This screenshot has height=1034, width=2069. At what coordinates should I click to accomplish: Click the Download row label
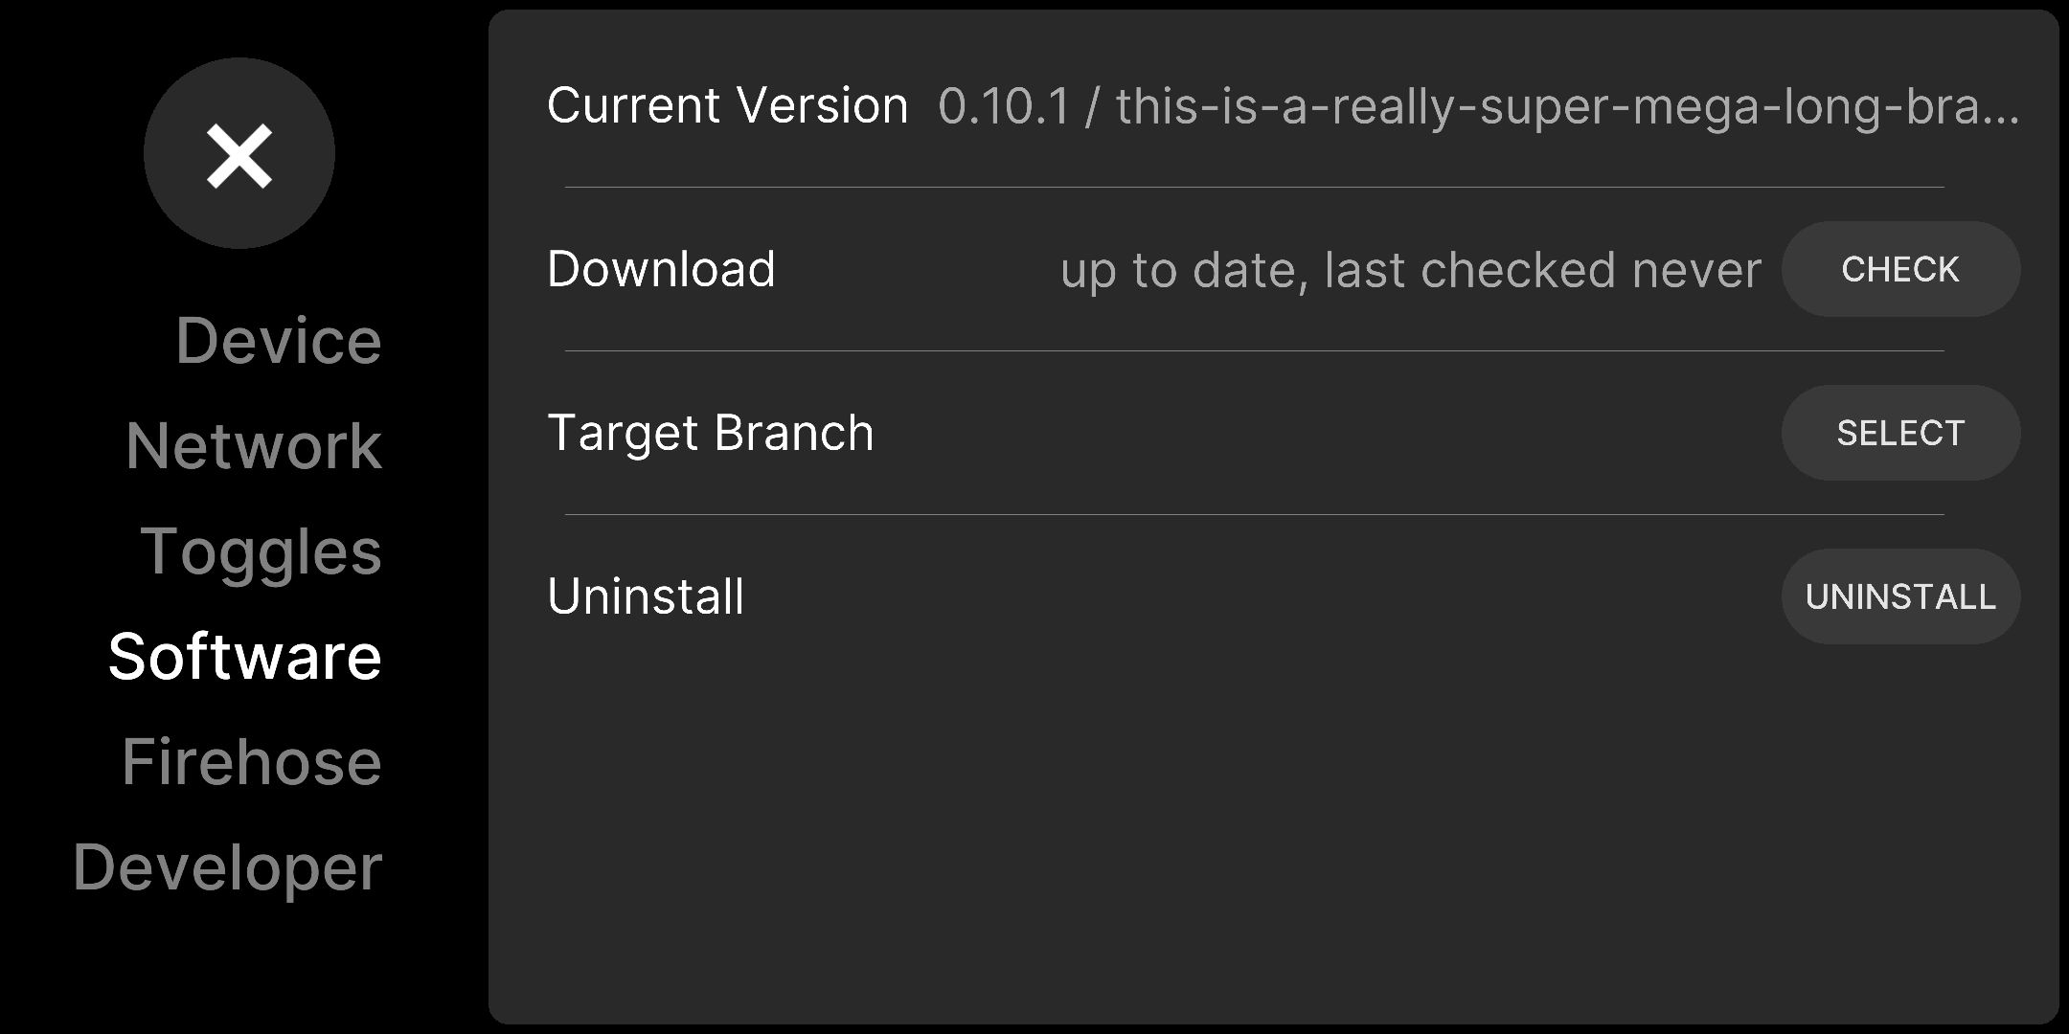click(661, 269)
